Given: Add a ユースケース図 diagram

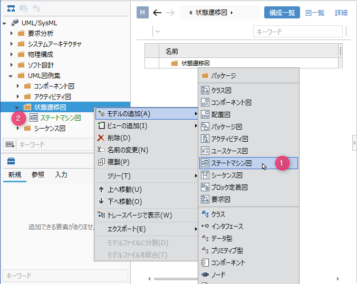Looking at the screenshot, I should coord(248,151).
